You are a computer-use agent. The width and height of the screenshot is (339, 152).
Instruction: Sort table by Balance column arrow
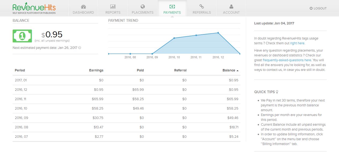click(x=238, y=70)
